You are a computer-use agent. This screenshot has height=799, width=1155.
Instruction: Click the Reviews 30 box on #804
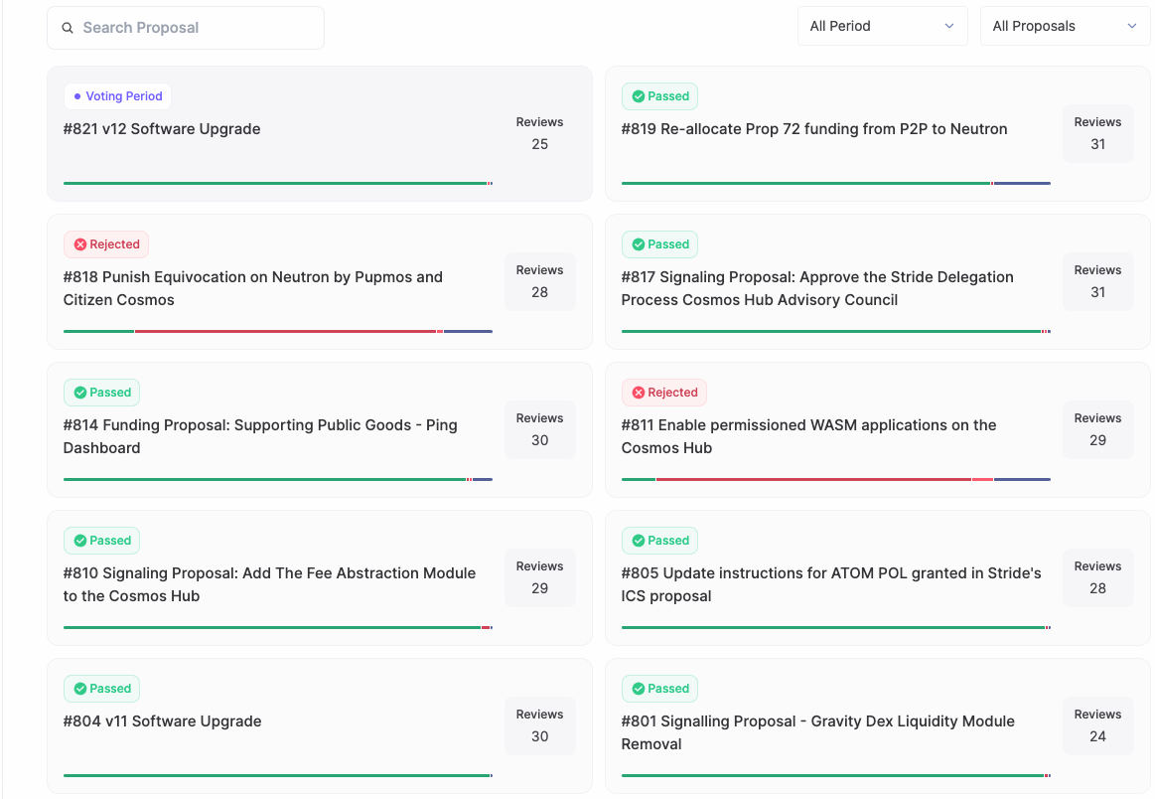point(540,726)
